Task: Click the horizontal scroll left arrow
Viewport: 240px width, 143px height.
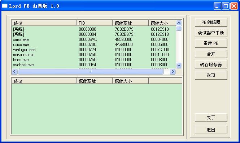Action: (14, 72)
